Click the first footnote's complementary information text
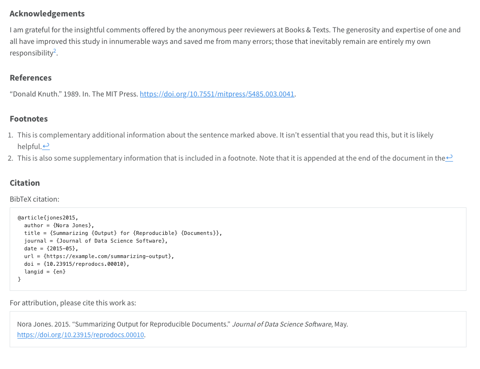 (225, 135)
